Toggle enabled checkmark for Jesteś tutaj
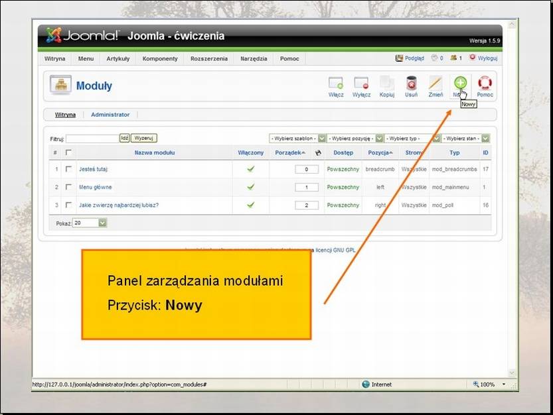Image resolution: width=553 pixels, height=415 pixels. (251, 169)
